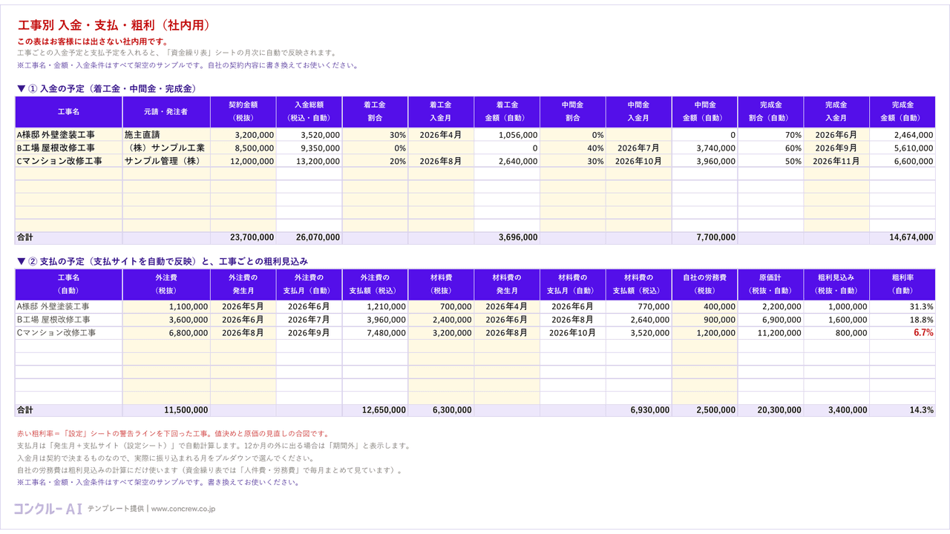Click total contract amount 23,700,000
The height and width of the screenshot is (534, 950).
point(243,237)
